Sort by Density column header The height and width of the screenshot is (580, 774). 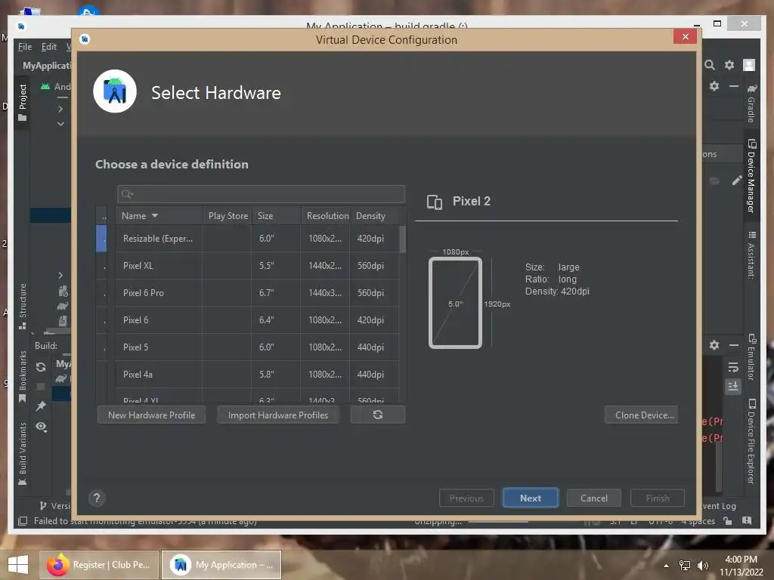coord(374,215)
